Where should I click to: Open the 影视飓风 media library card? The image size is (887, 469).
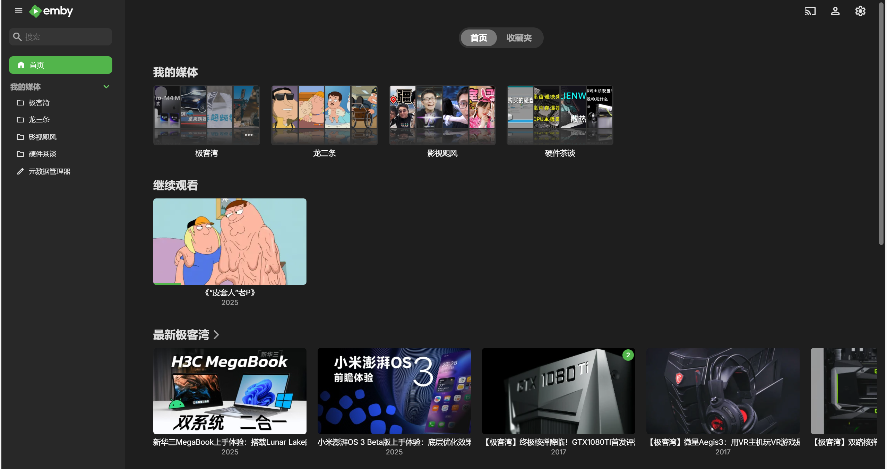442,116
